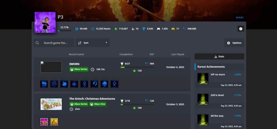Click the REPORT button

(x=239, y=18)
